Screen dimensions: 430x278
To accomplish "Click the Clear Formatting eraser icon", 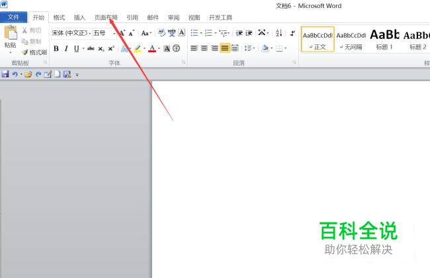I will click(x=161, y=33).
